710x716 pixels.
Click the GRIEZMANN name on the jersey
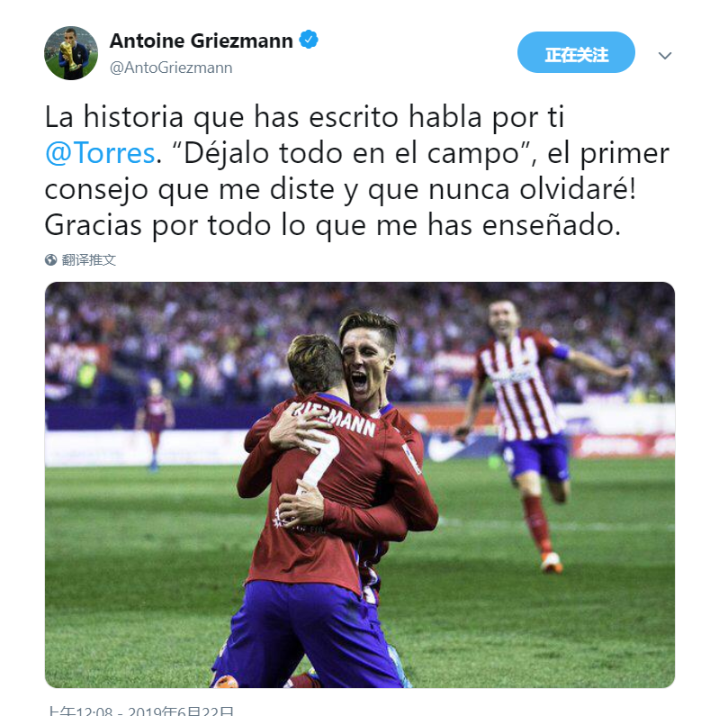click(336, 419)
